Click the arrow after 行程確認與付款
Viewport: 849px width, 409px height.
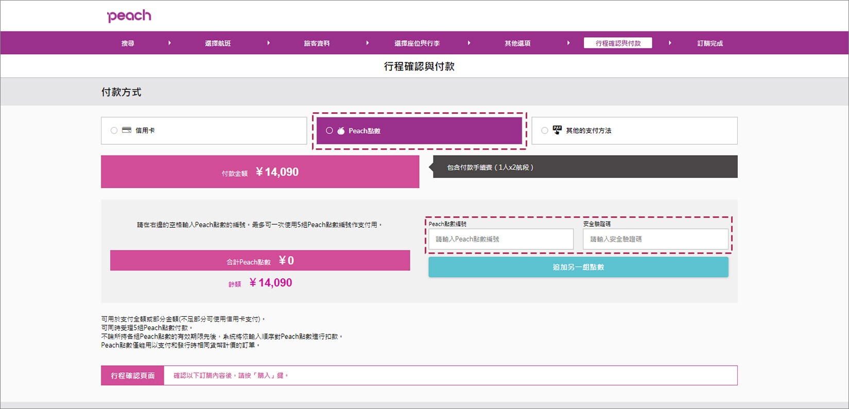point(669,43)
